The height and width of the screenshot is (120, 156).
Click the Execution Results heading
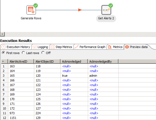16,41
